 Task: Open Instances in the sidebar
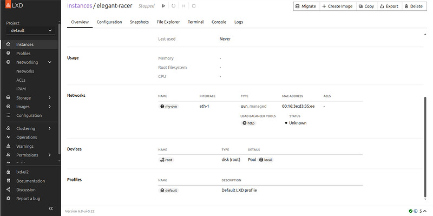[x=29, y=44]
